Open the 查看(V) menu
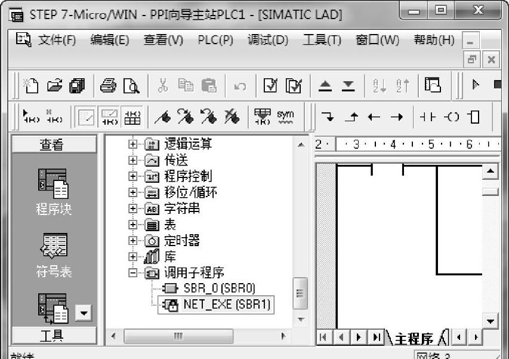This screenshot has width=509, height=359. (164, 40)
